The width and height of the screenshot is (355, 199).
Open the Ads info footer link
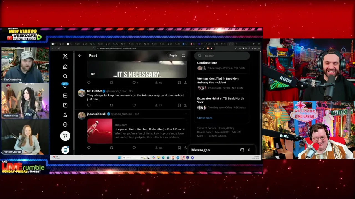(237, 132)
